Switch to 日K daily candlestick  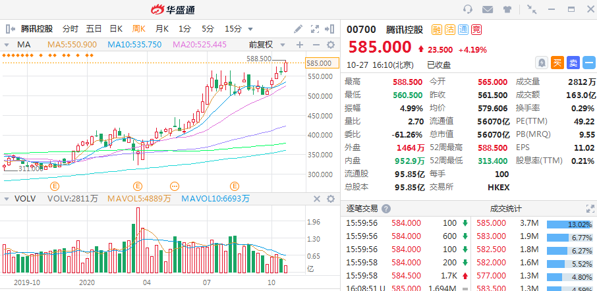click(x=116, y=29)
